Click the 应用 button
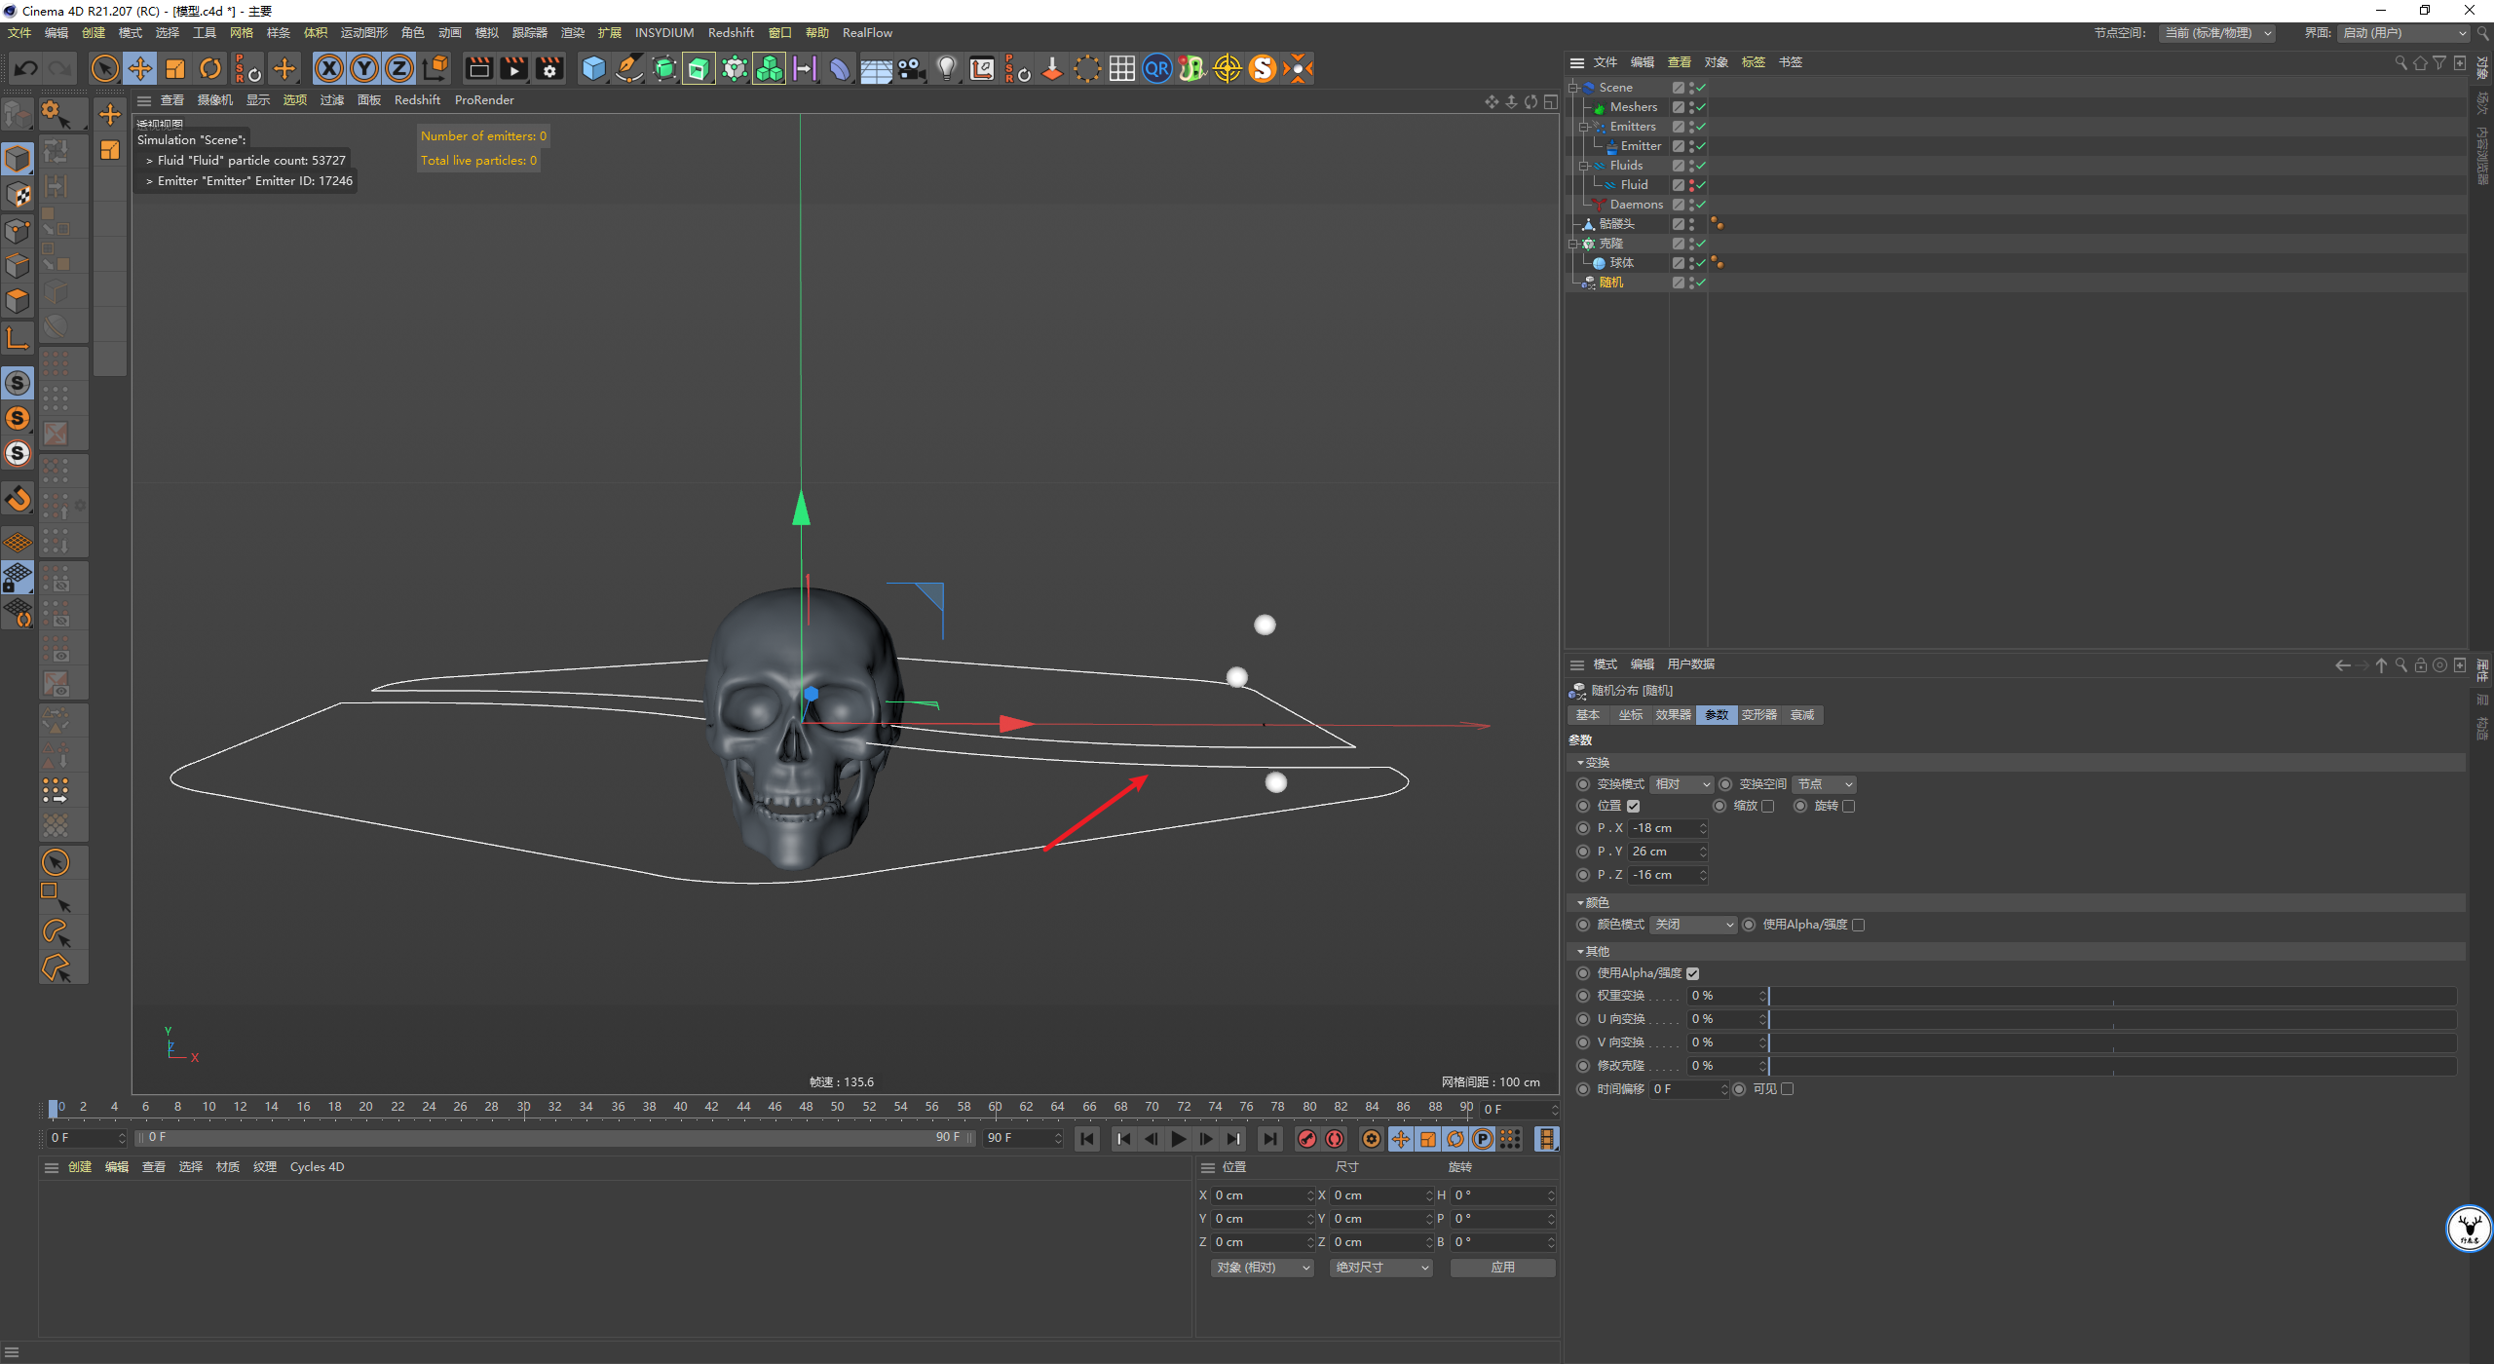 (1502, 1268)
